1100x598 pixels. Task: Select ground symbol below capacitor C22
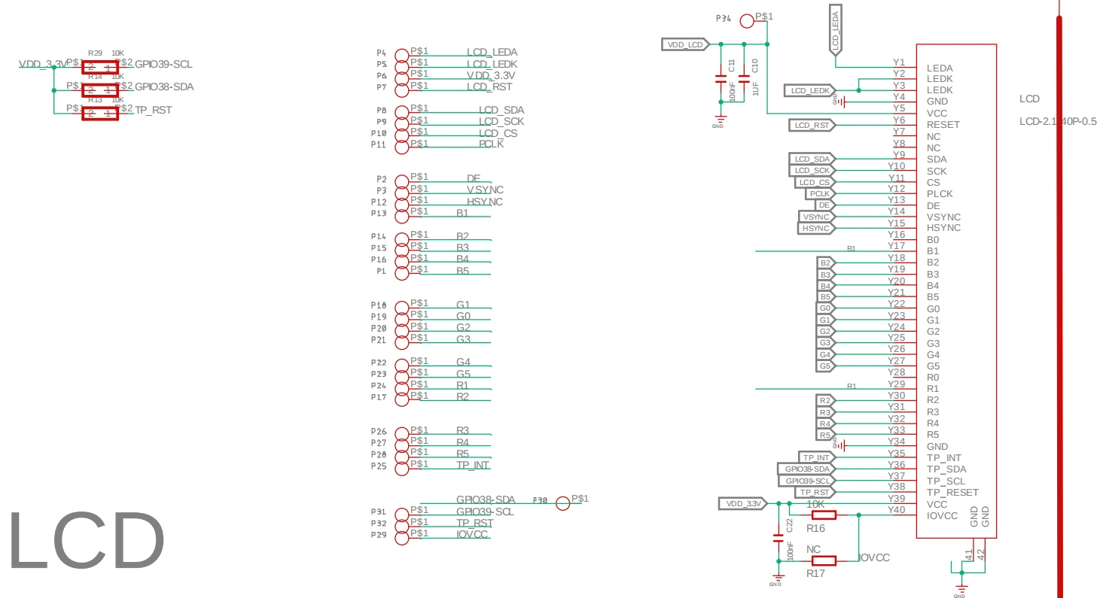pos(778,578)
